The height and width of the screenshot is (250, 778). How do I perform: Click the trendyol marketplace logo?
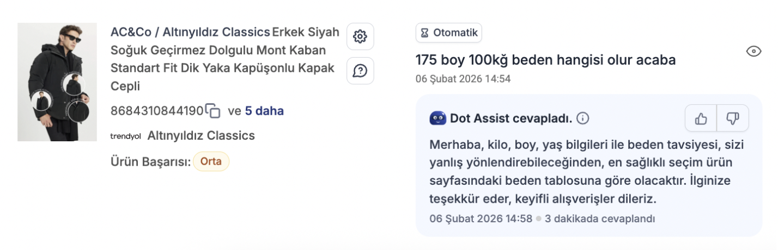pos(125,136)
